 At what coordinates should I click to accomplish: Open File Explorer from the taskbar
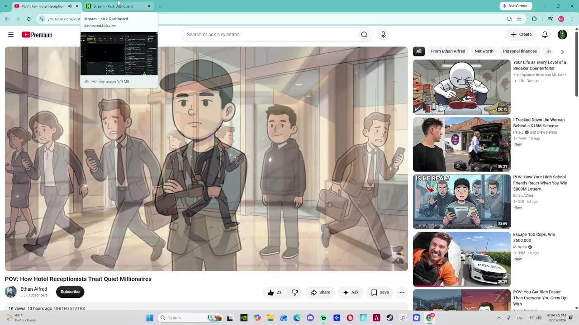(x=271, y=318)
